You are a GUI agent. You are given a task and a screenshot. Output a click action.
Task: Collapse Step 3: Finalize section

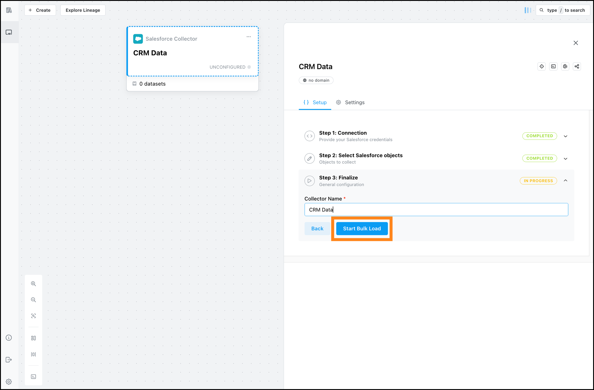coord(565,181)
